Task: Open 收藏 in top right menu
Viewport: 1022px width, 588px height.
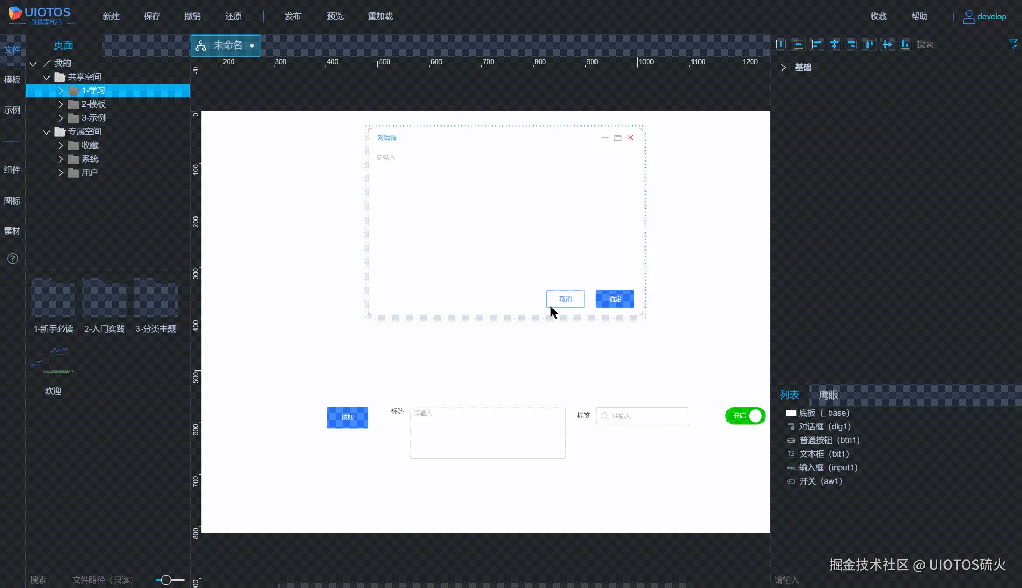Action: point(878,17)
